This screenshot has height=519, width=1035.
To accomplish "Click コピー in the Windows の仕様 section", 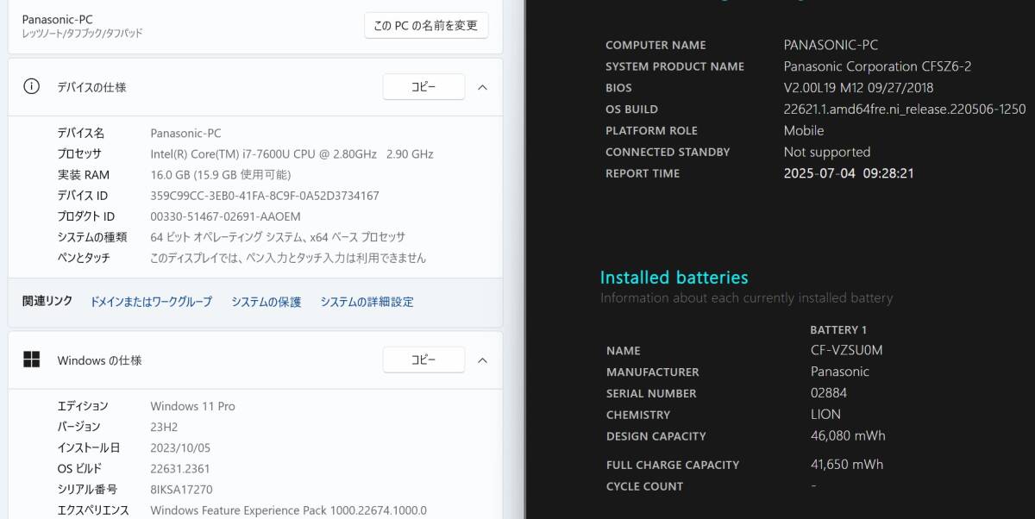I will point(423,360).
